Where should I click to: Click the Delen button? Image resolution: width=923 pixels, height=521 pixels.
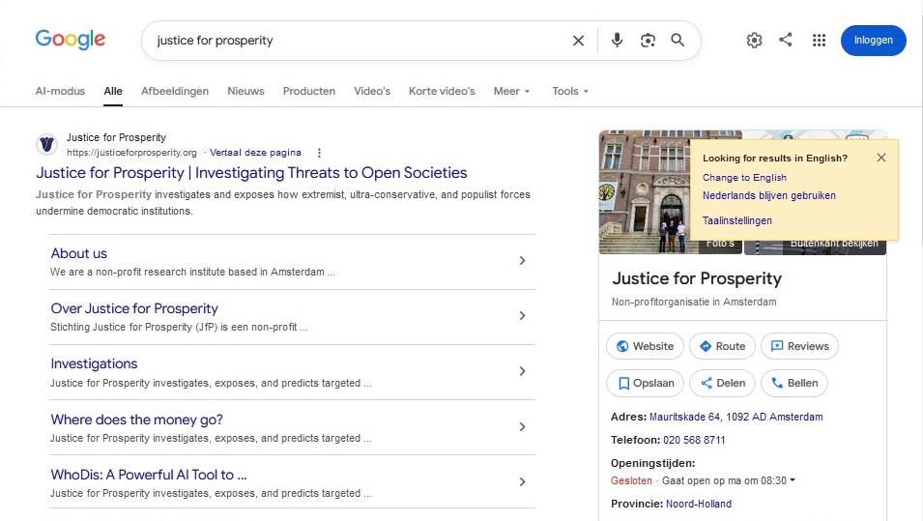(722, 383)
